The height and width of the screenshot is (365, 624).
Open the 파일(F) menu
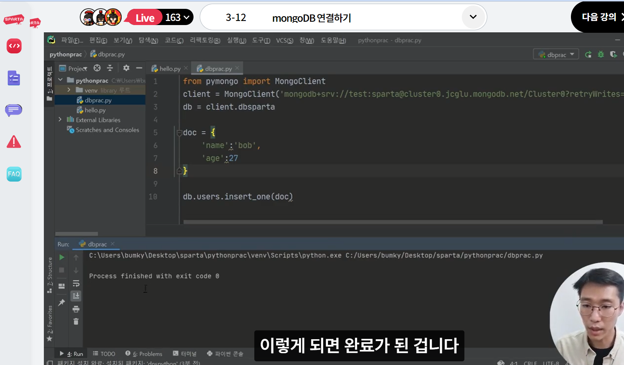click(x=72, y=40)
